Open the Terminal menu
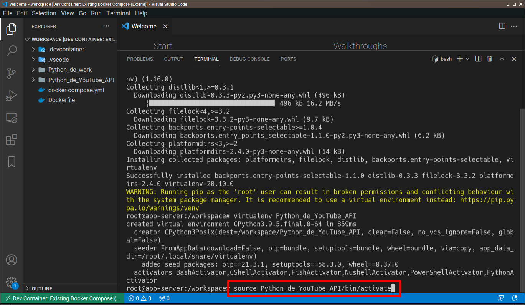525x305 pixels. coord(118,13)
